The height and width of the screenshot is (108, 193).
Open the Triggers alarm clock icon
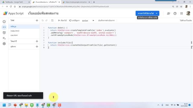click(x=4, y=33)
